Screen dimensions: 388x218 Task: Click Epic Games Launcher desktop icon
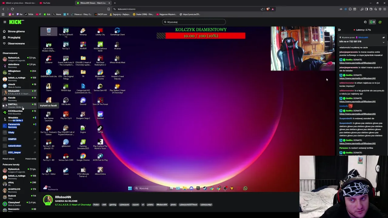[x=48, y=116]
